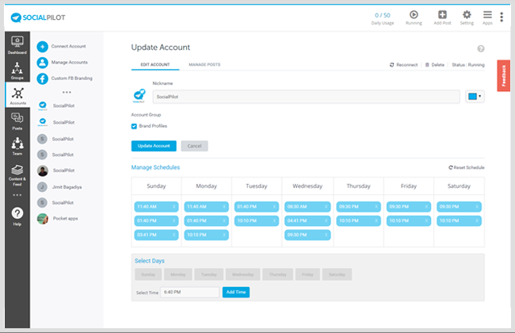Click the Connect Account plus icon

point(42,47)
